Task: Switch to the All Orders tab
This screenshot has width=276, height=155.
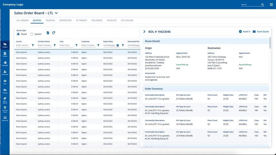Action: tap(22, 20)
